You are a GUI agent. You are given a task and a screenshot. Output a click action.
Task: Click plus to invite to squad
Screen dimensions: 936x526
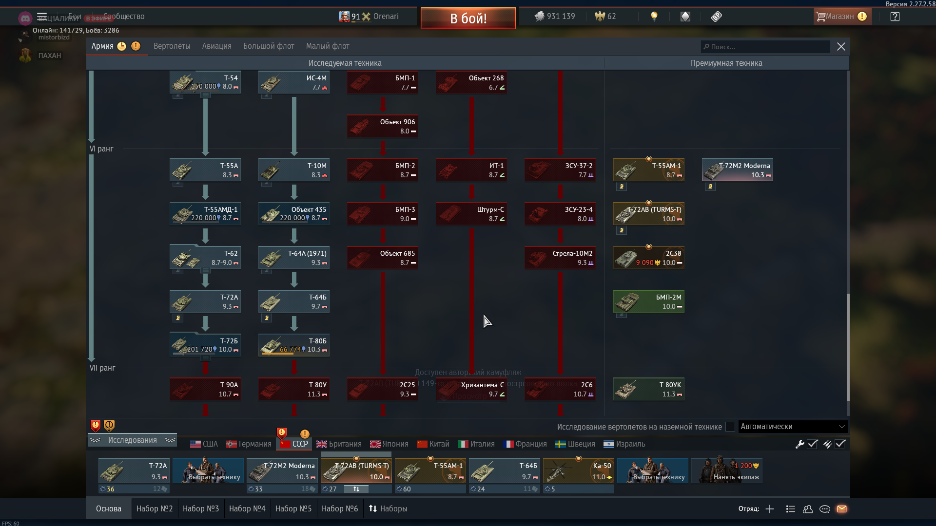coord(770,509)
